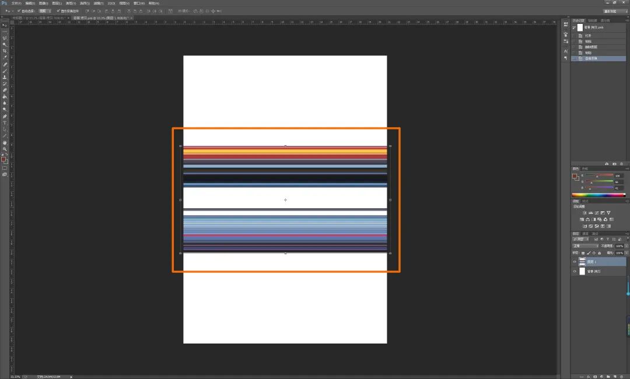Click the color spectrum ramp
This screenshot has height=379, width=630.
[598, 195]
